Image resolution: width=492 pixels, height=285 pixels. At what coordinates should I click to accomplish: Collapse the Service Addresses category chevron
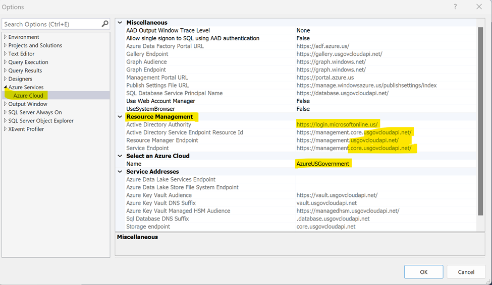[120, 171]
